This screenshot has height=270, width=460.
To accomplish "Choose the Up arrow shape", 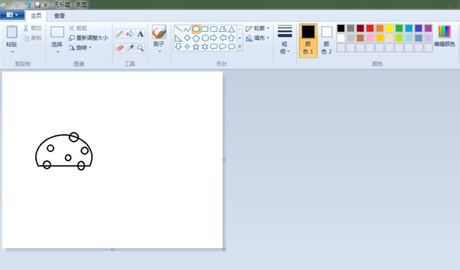I will (231, 38).
